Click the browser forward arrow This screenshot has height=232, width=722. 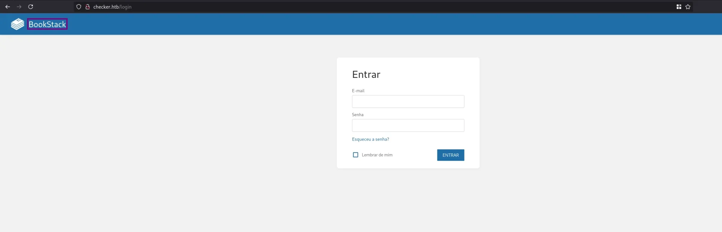(x=19, y=7)
